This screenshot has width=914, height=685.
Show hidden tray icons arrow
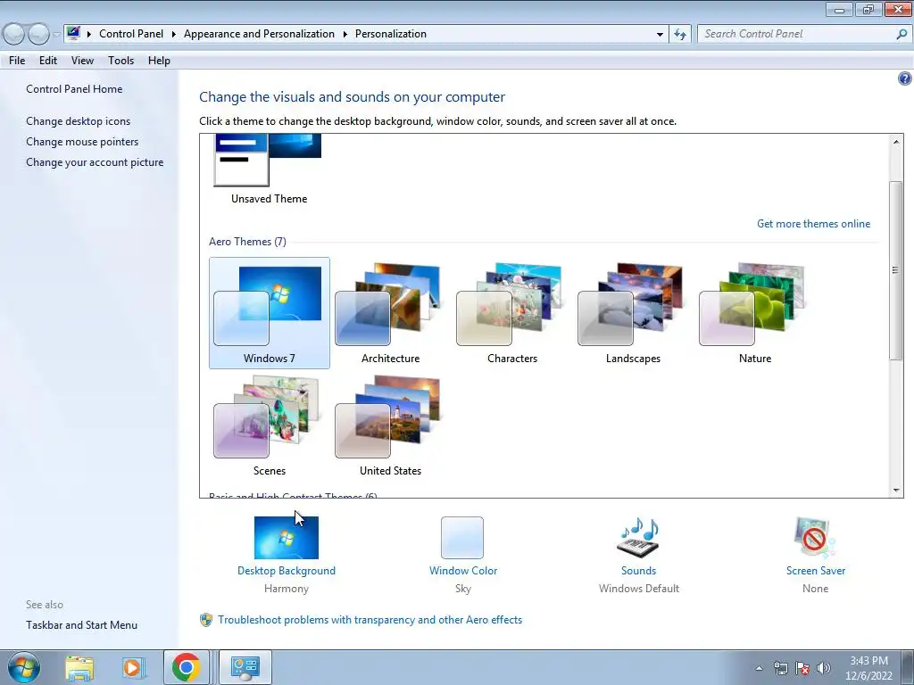(759, 668)
